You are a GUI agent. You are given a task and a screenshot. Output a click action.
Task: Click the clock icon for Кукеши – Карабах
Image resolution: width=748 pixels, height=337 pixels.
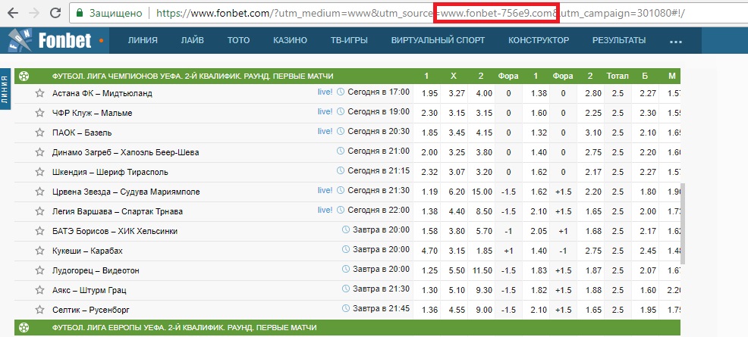(x=346, y=249)
